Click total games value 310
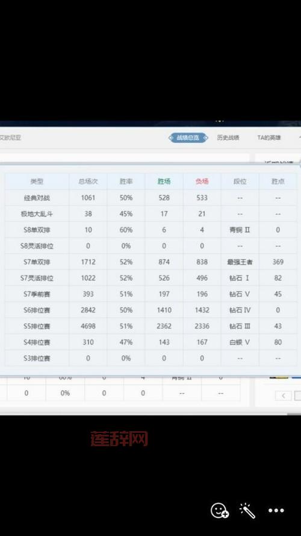Image resolution: width=301 pixels, height=536 pixels. (x=88, y=342)
